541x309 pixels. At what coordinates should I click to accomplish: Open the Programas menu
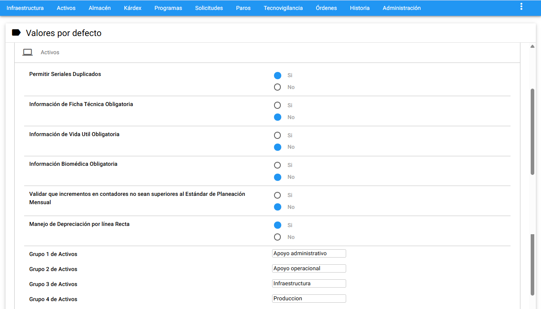pyautogui.click(x=168, y=8)
